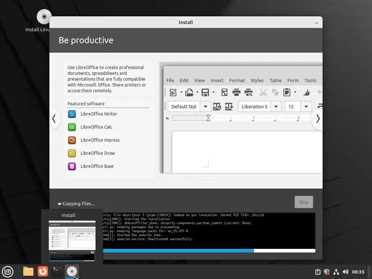Click the LibreOffice Impress label

100,140
